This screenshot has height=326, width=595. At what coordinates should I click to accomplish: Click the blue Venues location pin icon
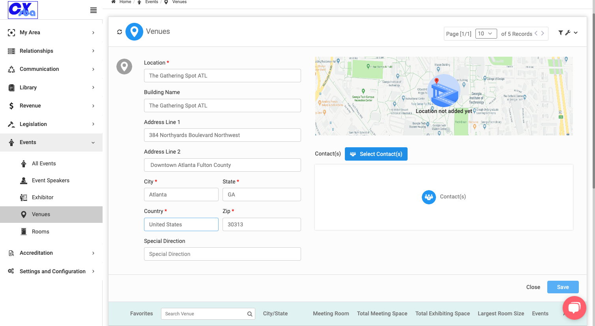click(134, 31)
